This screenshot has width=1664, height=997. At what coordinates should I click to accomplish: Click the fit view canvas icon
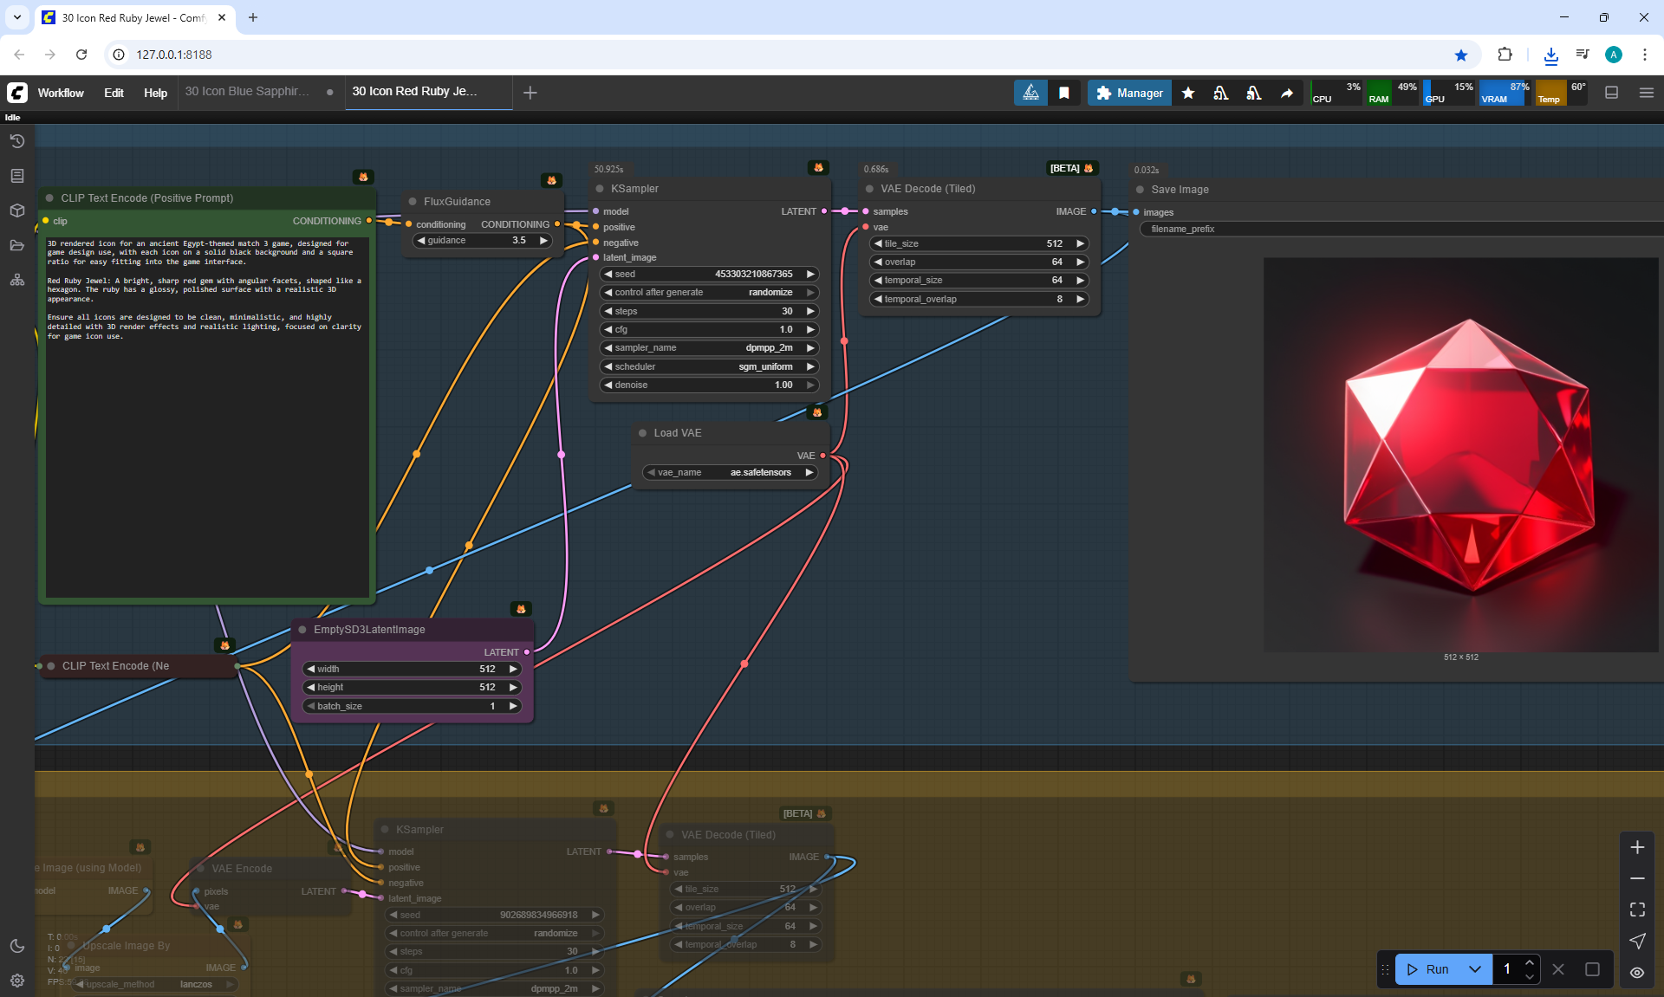1637,910
